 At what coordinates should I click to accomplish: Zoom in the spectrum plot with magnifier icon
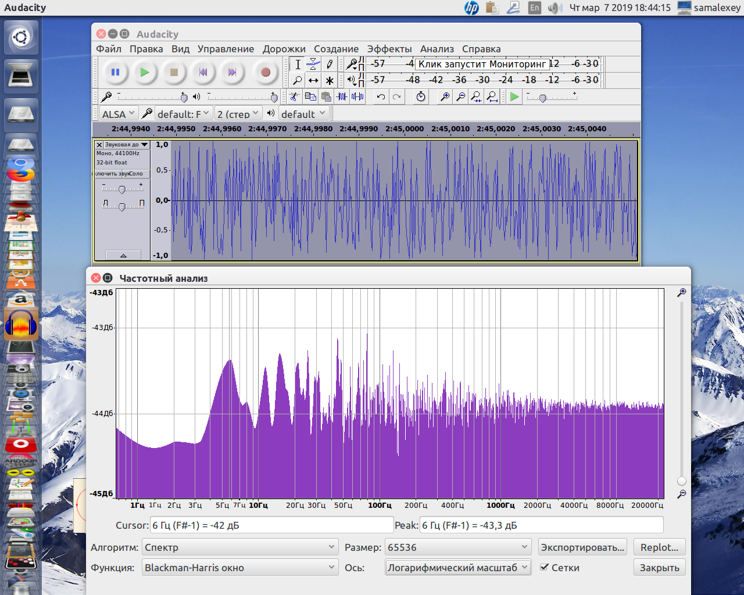point(682,292)
